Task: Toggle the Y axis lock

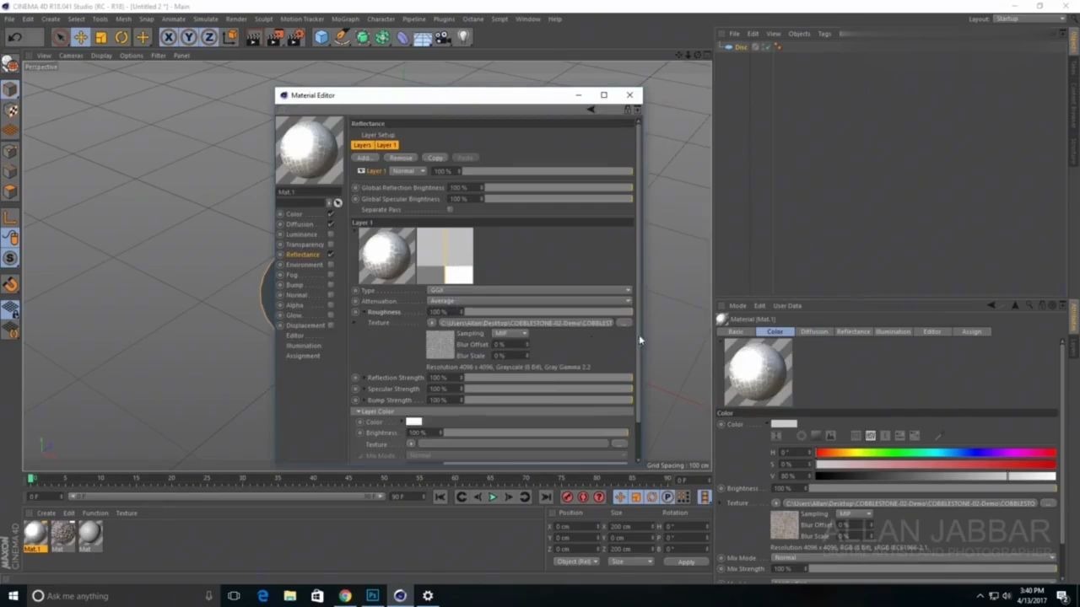Action: point(189,37)
